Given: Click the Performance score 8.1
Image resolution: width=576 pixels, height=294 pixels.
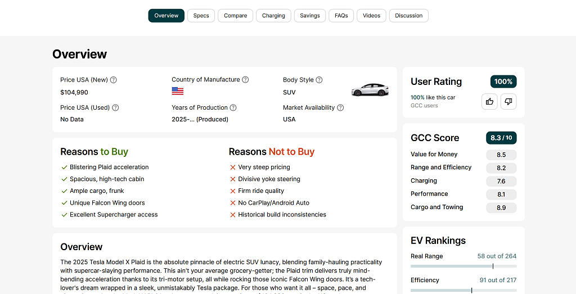Looking at the screenshot, I should 501,195.
